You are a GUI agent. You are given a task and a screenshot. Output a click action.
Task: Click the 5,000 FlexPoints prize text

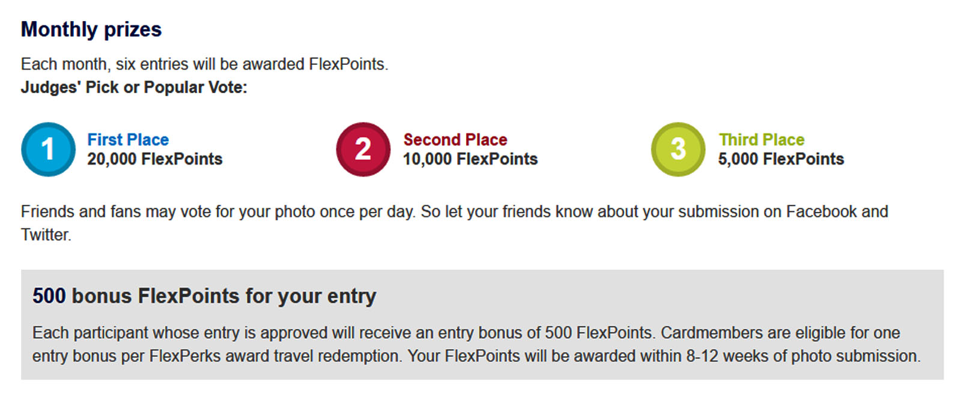pos(781,159)
